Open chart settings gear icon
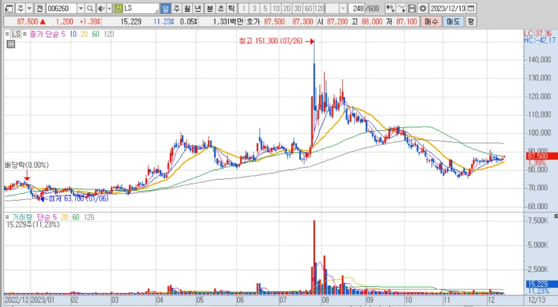Viewport: 558px width, 307px height. [423, 8]
